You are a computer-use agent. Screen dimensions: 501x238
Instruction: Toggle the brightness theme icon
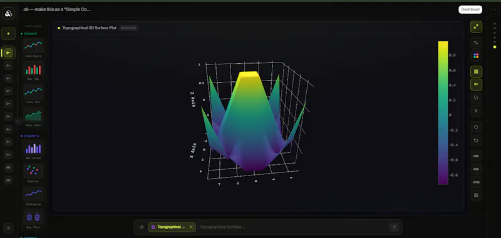tap(476, 111)
